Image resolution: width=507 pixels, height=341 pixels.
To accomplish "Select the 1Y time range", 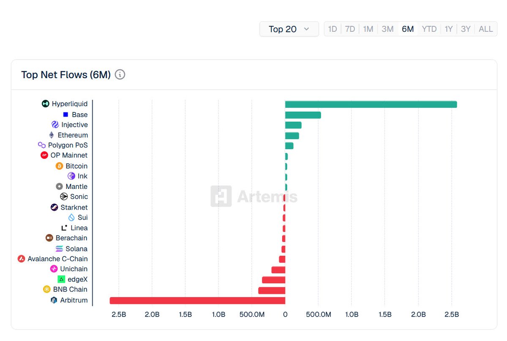I will coord(449,29).
